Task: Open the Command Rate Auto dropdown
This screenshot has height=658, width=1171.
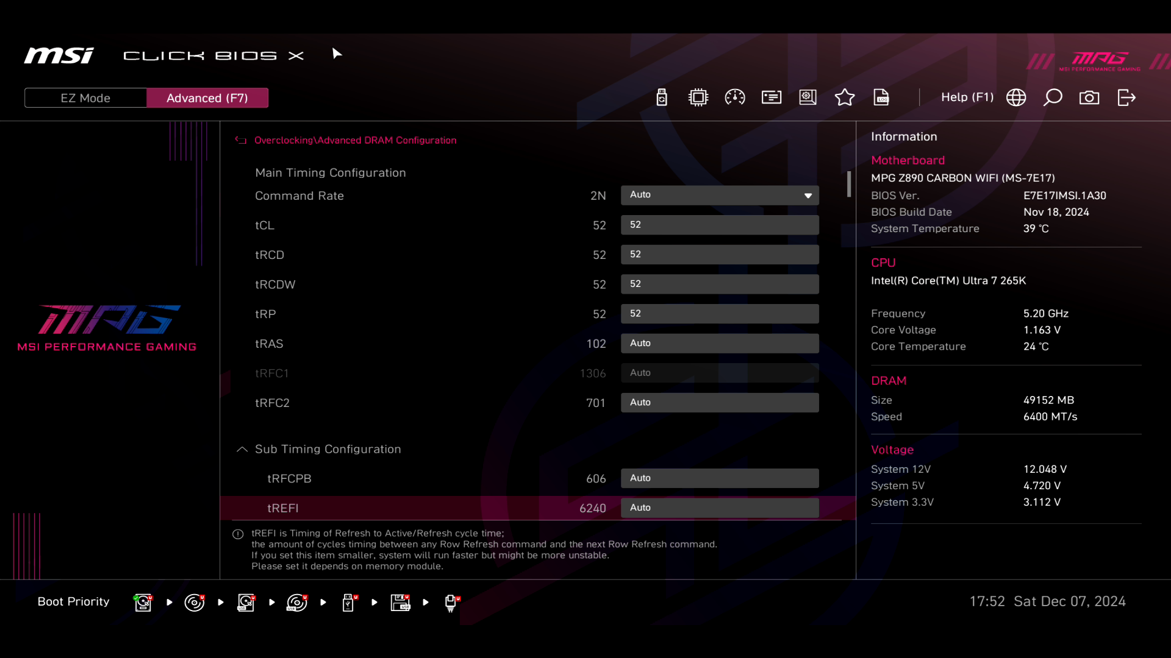Action: point(720,195)
